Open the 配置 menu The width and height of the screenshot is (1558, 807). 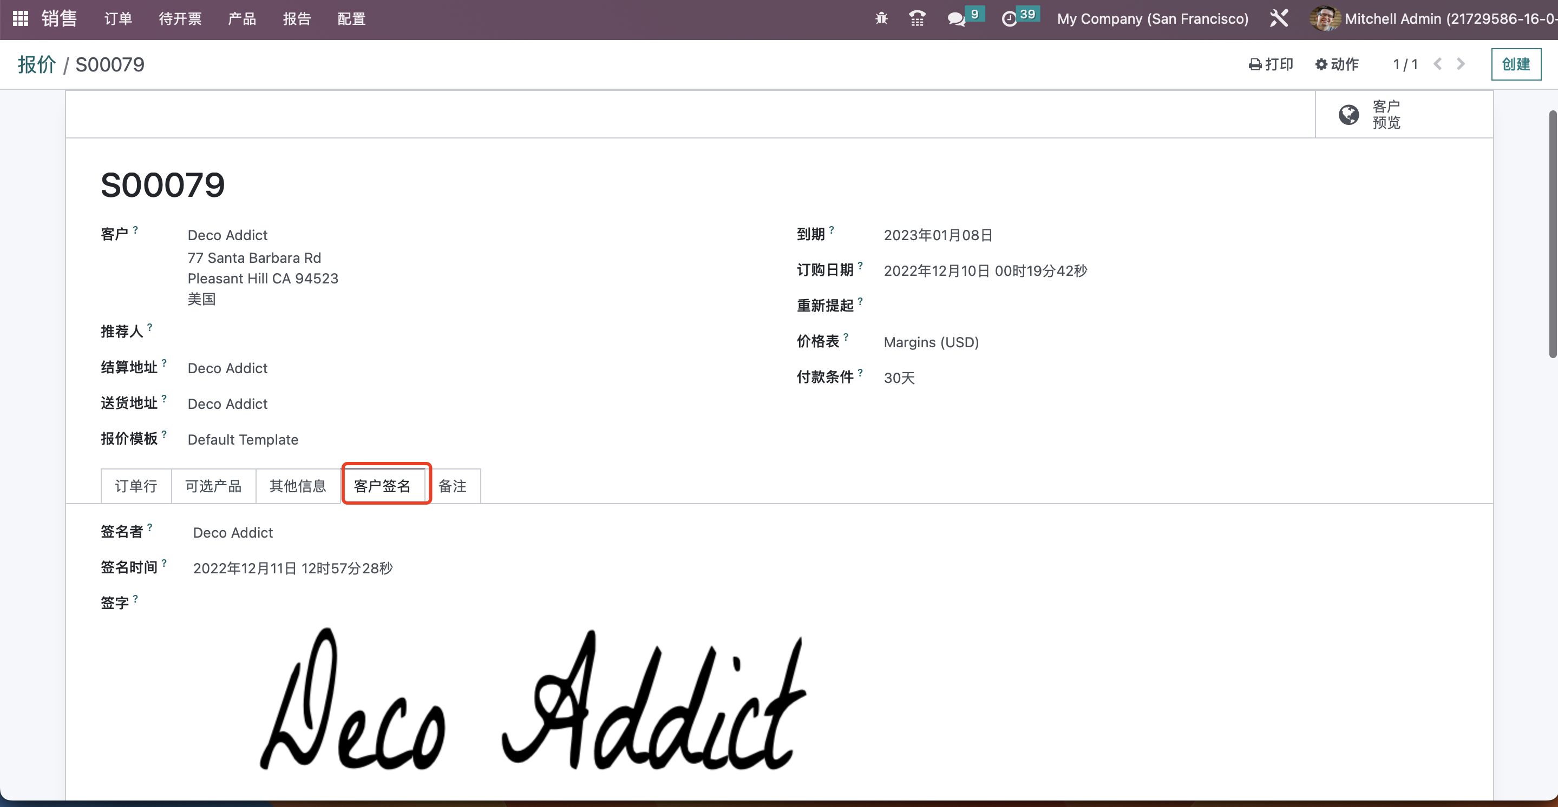351,19
